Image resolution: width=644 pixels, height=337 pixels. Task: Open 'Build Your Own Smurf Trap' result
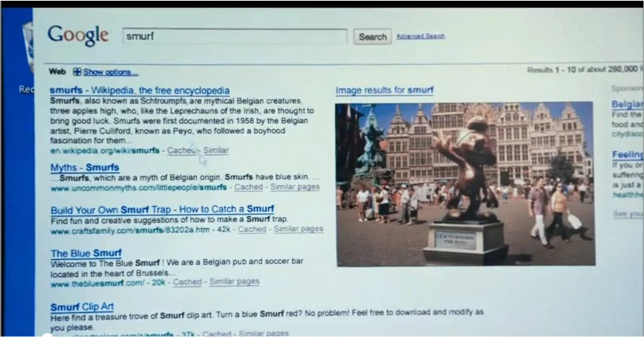point(162,209)
